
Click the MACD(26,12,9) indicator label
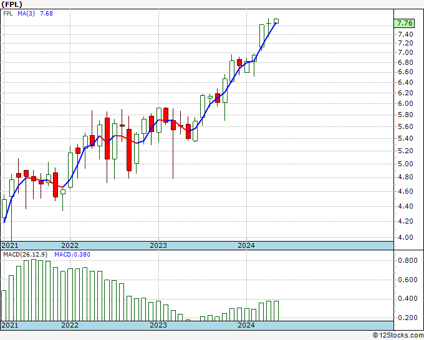coord(25,255)
